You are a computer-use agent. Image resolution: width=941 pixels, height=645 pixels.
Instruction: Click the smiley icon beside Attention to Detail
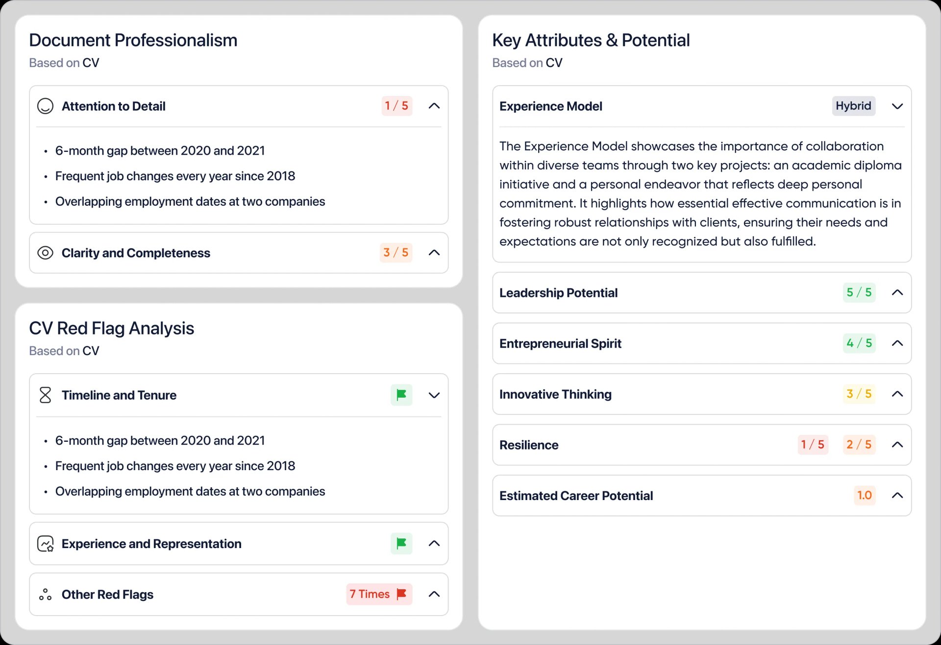45,106
